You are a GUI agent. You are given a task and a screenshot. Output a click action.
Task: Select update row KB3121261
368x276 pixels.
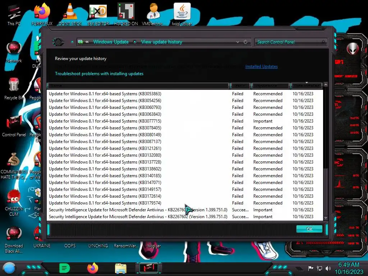(x=185, y=148)
